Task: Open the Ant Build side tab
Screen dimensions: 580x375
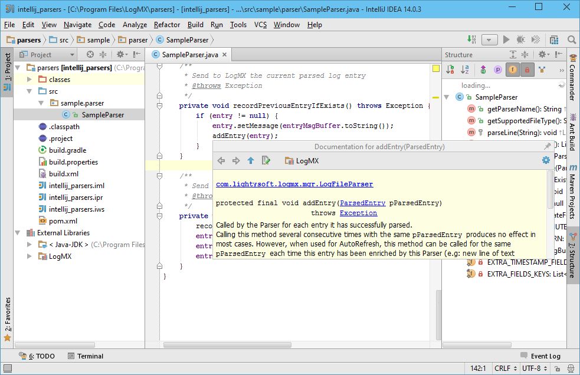Action: click(572, 132)
